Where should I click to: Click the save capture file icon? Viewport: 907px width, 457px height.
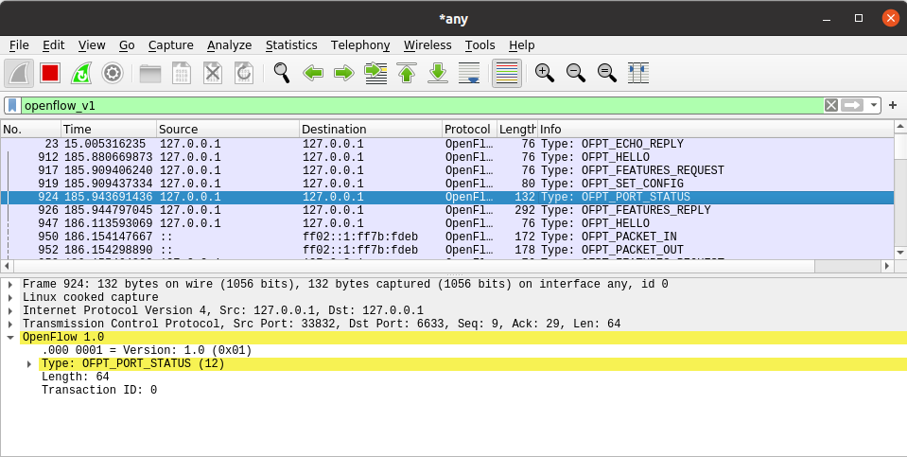[182, 73]
